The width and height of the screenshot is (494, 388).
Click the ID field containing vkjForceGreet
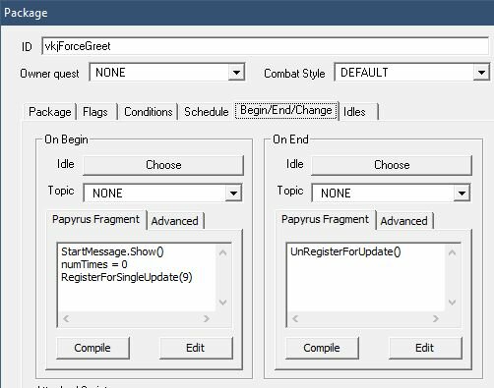tap(266, 46)
